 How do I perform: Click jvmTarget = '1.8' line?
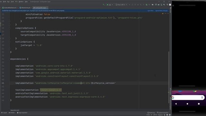pyautogui.click(x=32, y=45)
